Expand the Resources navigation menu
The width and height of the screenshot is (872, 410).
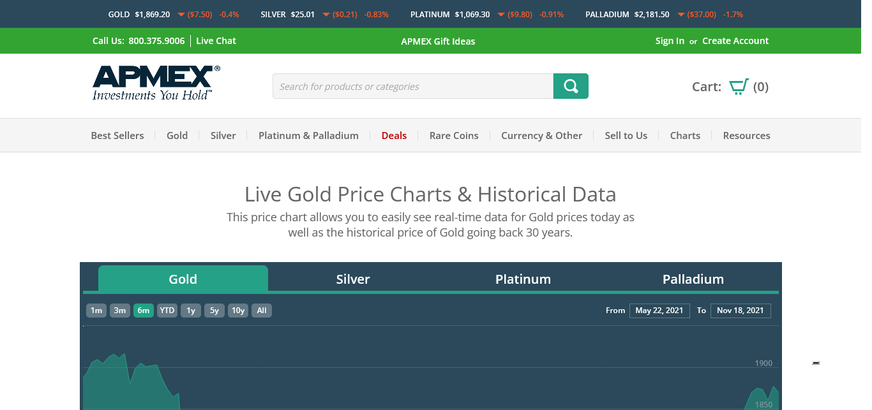coord(746,135)
